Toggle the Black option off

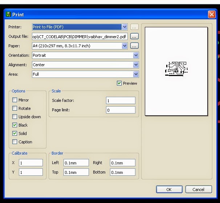tap(15, 125)
